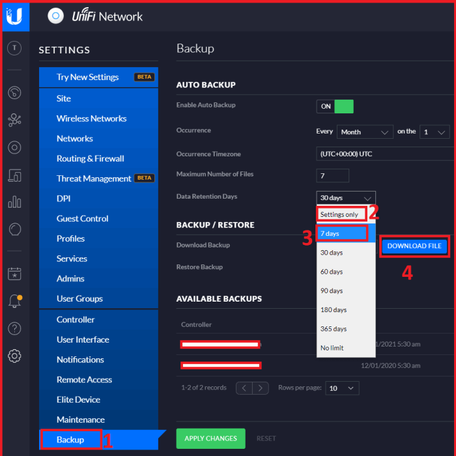Open Try New Settings beta
This screenshot has width=456, height=456.
[x=98, y=77]
